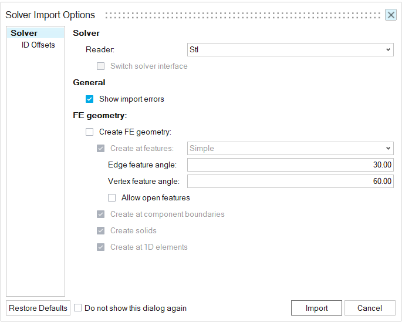Select the Solver category in left list

click(24, 33)
